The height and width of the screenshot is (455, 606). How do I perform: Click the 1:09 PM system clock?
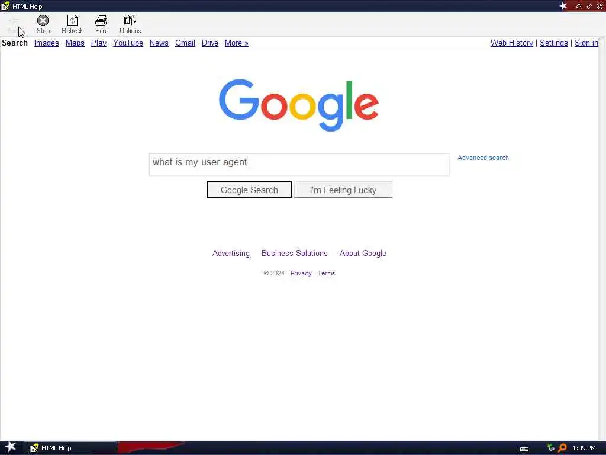[584, 448]
